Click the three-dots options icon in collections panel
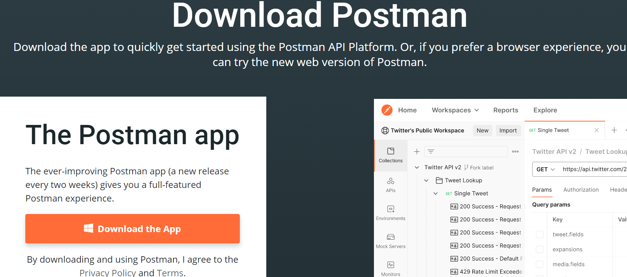 515,151
